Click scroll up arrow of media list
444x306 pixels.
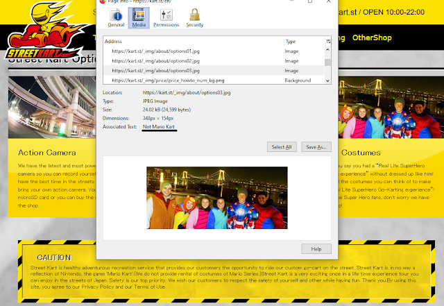pyautogui.click(x=327, y=49)
